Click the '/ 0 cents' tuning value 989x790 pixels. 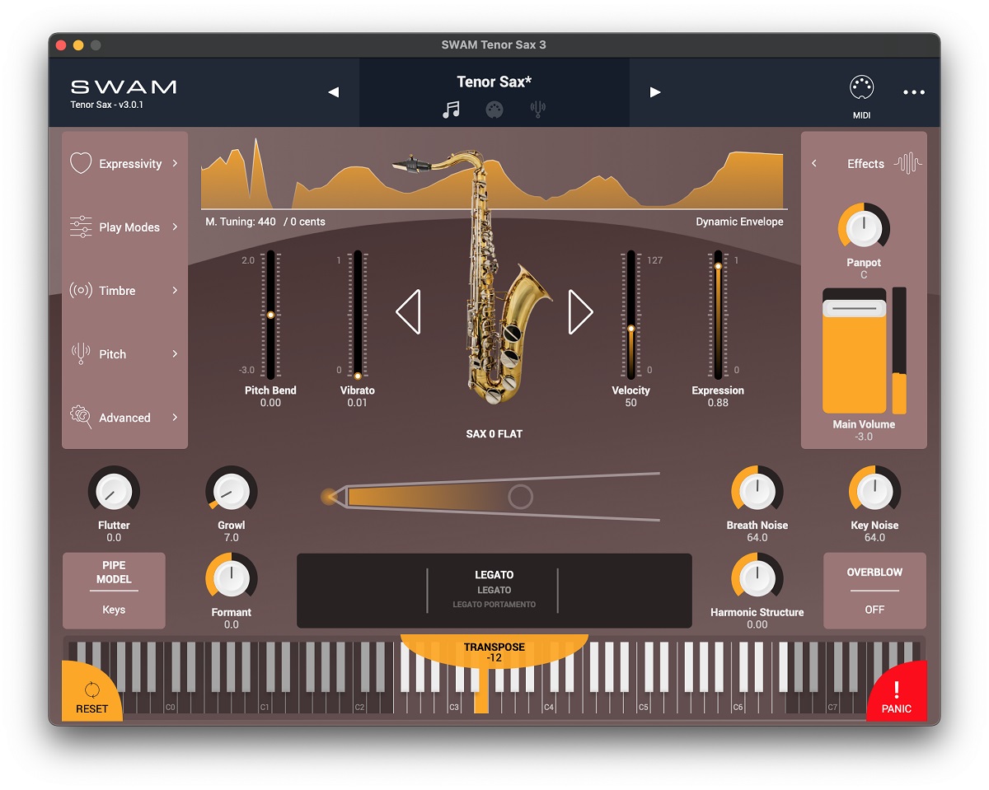click(x=304, y=222)
